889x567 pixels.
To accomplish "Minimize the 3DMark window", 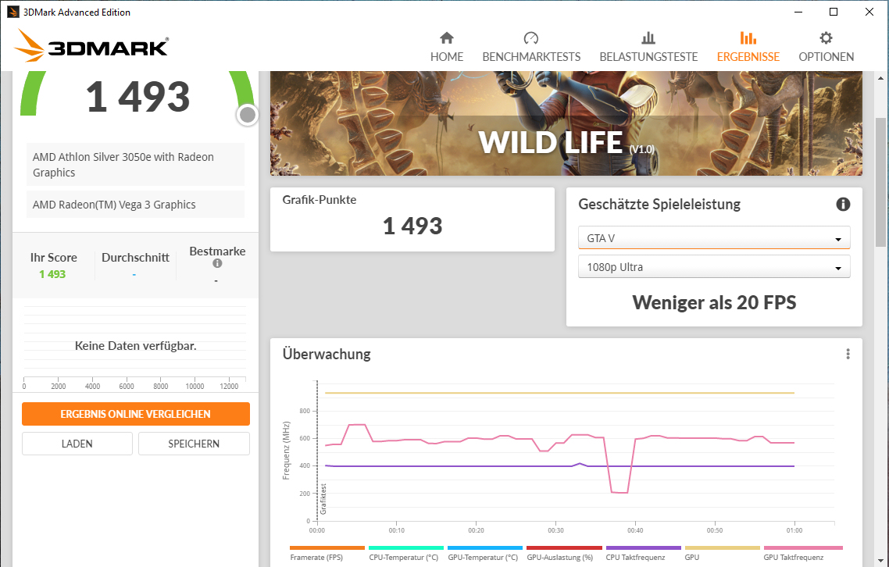I will [798, 12].
